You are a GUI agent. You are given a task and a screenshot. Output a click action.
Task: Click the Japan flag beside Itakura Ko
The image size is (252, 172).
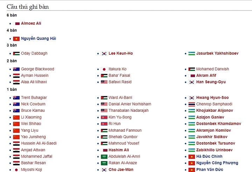104,69
